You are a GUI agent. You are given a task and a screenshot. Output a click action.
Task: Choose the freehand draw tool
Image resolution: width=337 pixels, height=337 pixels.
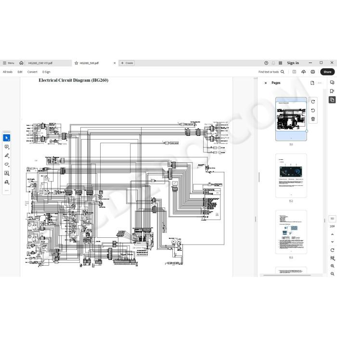tap(6, 164)
